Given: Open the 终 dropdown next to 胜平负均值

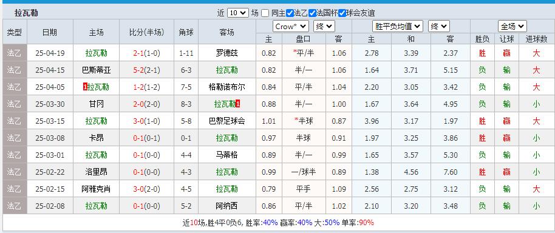Looking at the screenshot, I should coord(439,27).
